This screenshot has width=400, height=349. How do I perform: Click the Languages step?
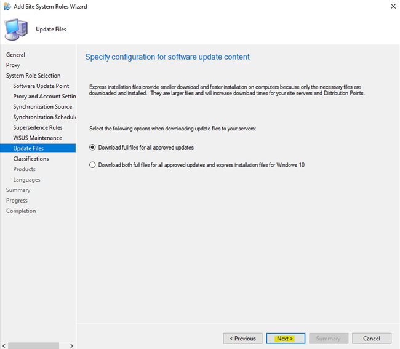click(27, 180)
